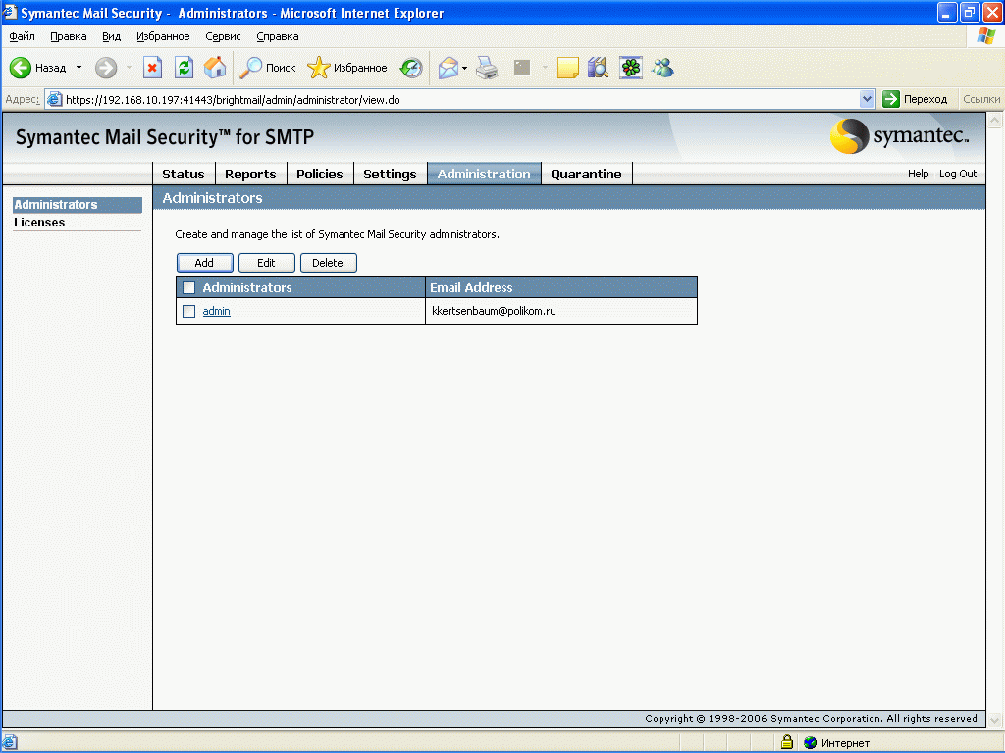The width and height of the screenshot is (1005, 753).
Task: Switch to the Settings tab
Action: click(390, 174)
